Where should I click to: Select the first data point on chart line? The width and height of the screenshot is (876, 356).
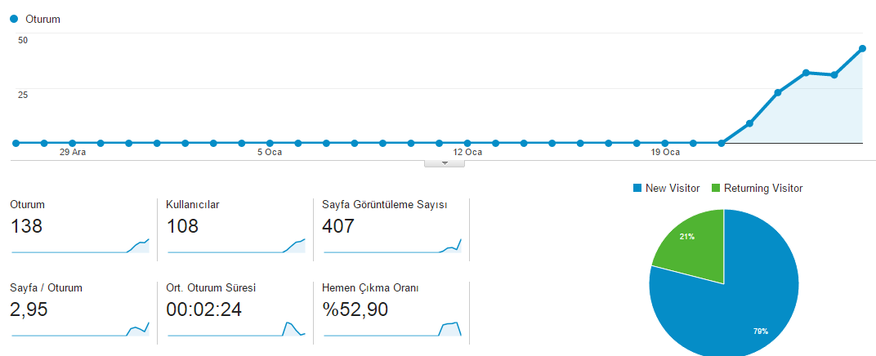coord(16,144)
